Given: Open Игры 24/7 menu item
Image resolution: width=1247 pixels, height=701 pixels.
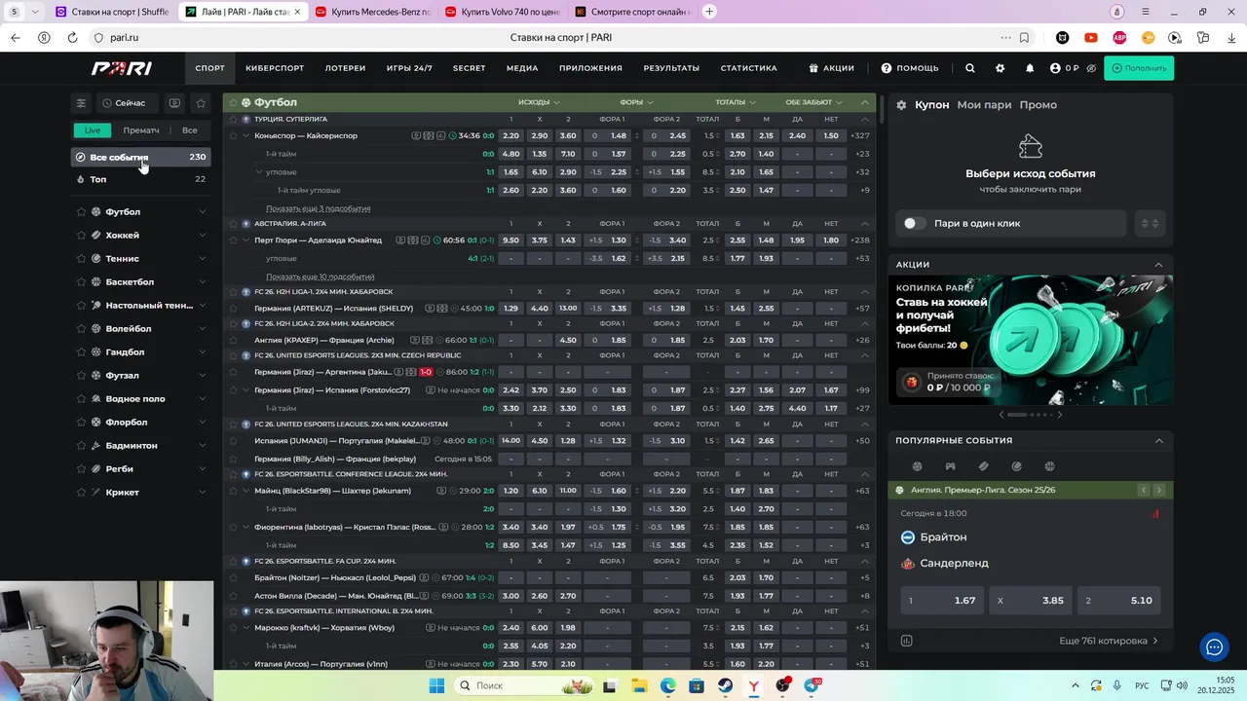Looking at the screenshot, I should [x=409, y=68].
